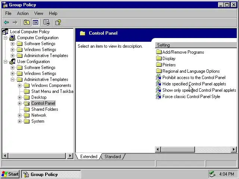Collapse the Computer Configuration node
Image resolution: width=239 pixels, height=179 pixels.
(5, 38)
